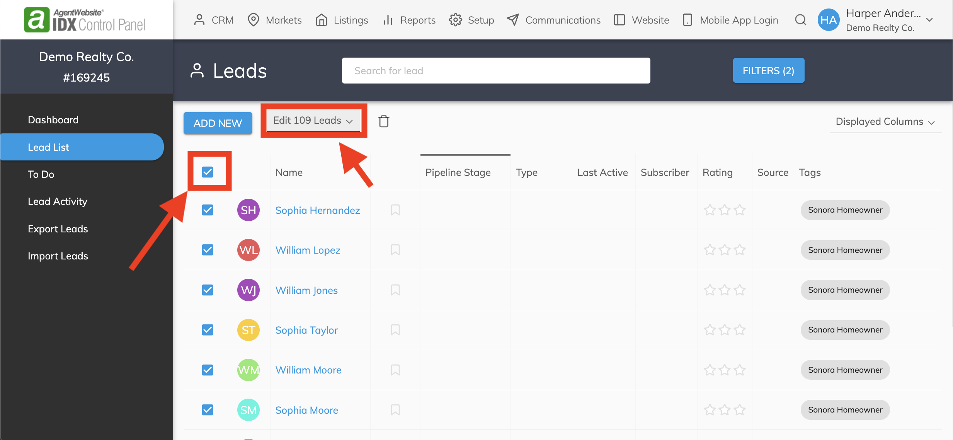Image resolution: width=953 pixels, height=440 pixels.
Task: Click the AgentWebsite IDX Control Panel logo
Action: coord(85,19)
